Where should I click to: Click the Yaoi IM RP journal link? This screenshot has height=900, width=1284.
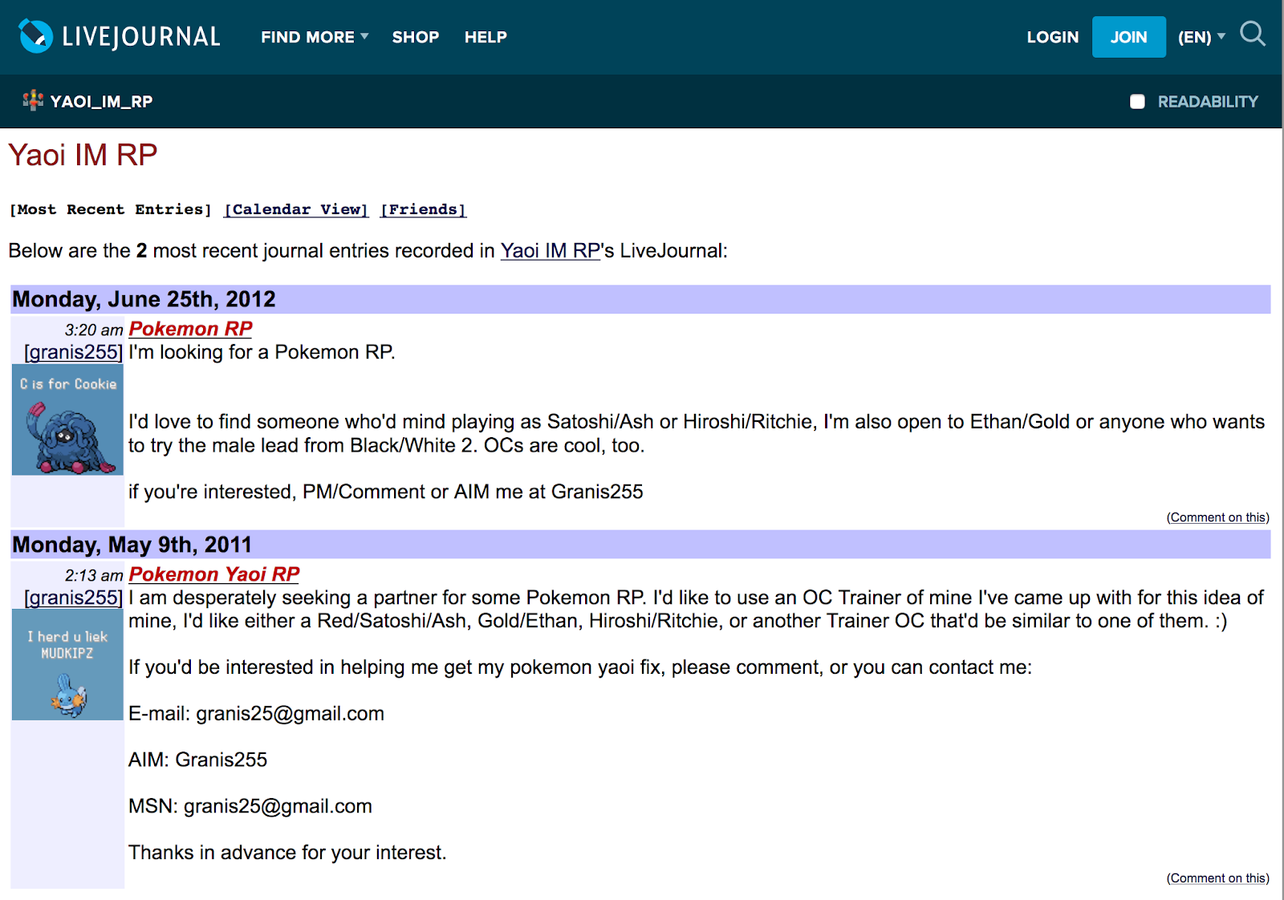pyautogui.click(x=551, y=251)
